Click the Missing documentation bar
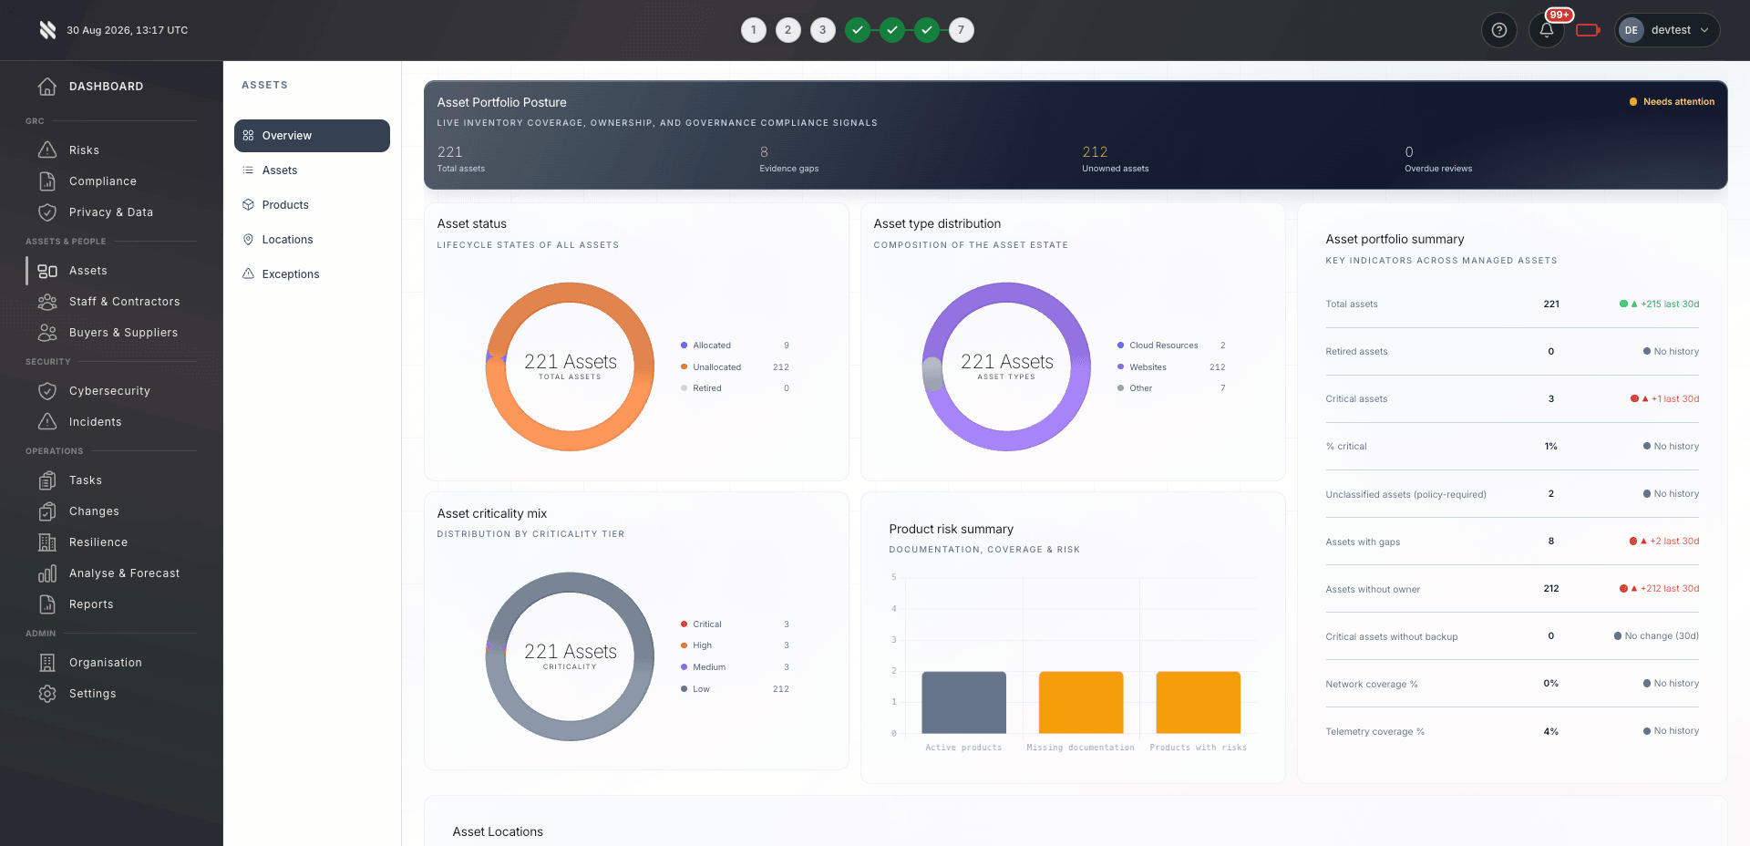 pyautogui.click(x=1081, y=703)
